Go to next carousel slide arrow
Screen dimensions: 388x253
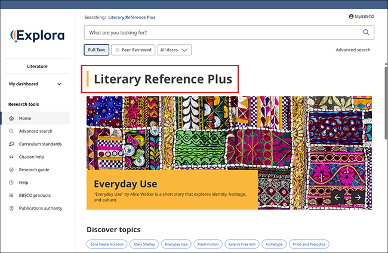(x=358, y=198)
